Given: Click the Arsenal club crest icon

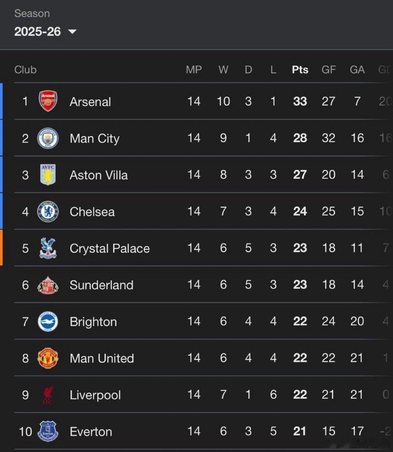Looking at the screenshot, I should click(x=48, y=101).
